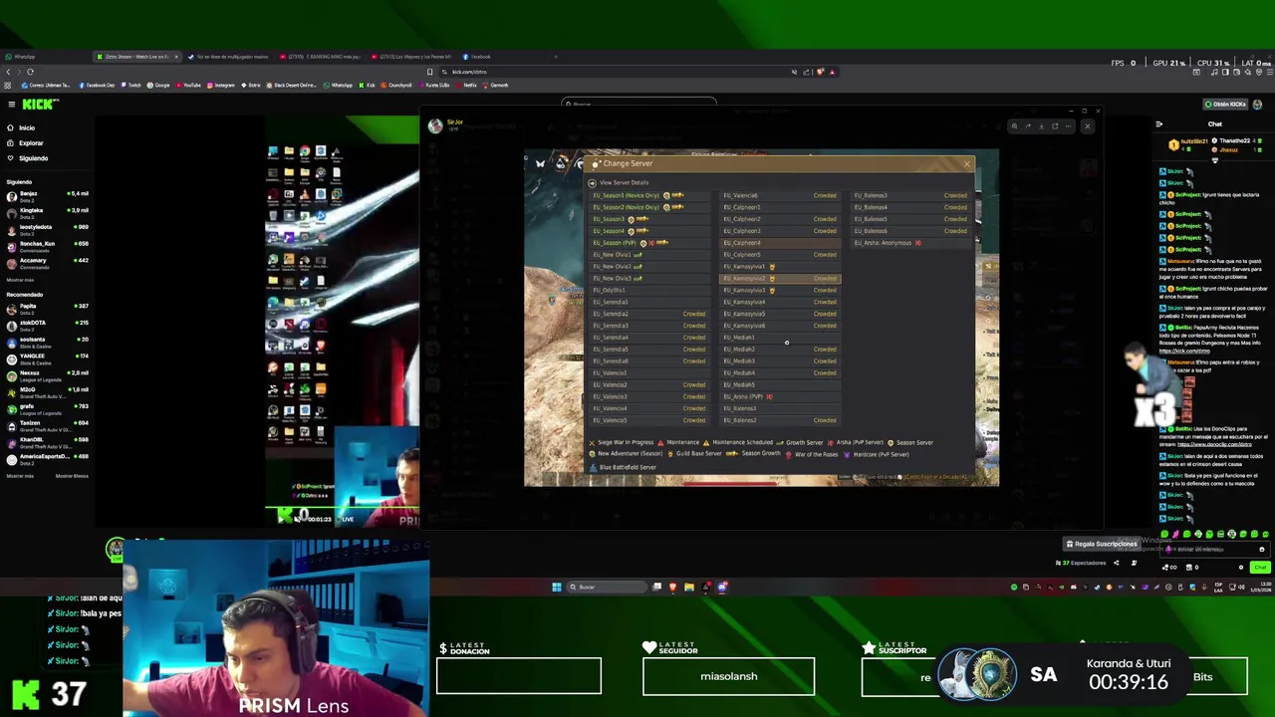
Task: Select server EU_Serendia1
Action: tap(647, 302)
